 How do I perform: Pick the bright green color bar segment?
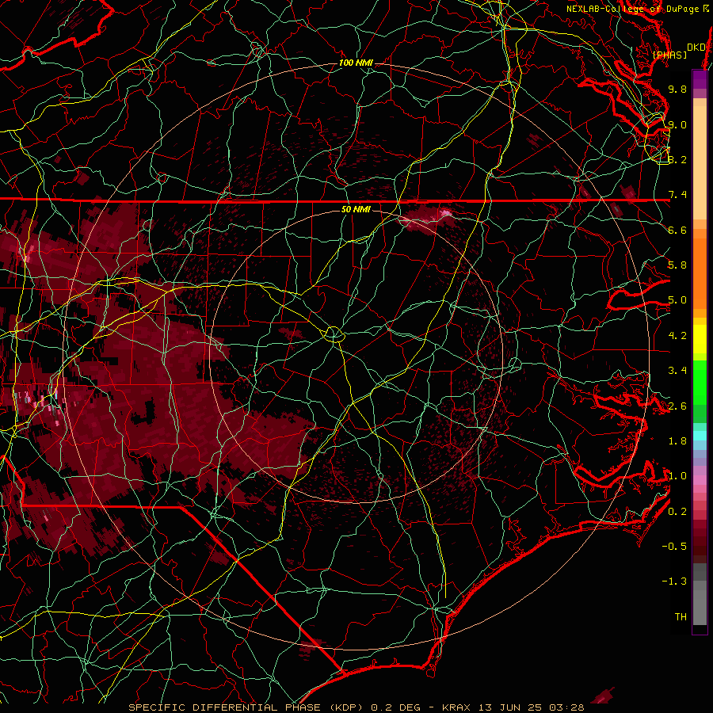point(700,382)
